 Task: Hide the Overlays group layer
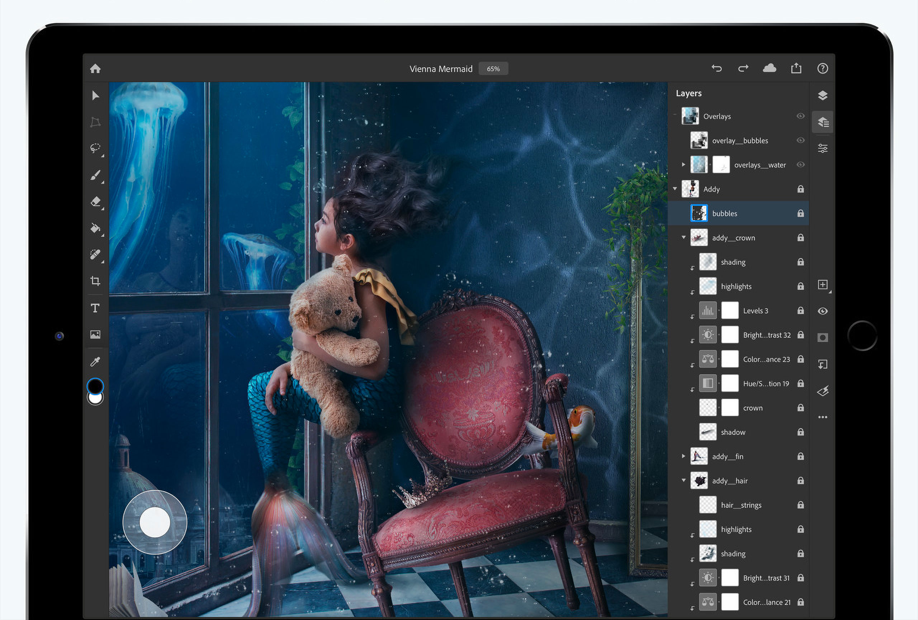coord(801,116)
